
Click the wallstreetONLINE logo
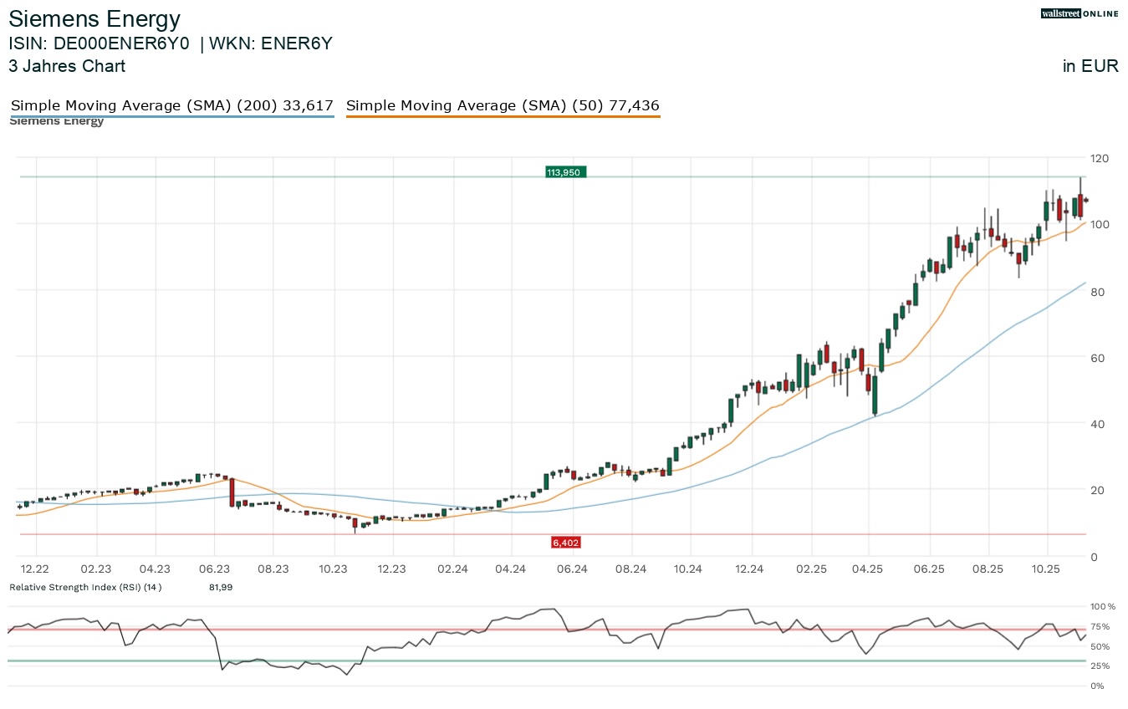(1079, 13)
